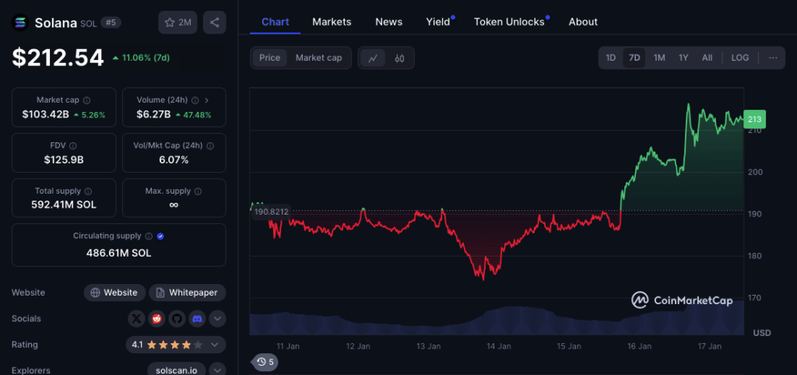Screen dimensions: 797x375
Task: Open the Markets tab
Action: click(x=332, y=22)
